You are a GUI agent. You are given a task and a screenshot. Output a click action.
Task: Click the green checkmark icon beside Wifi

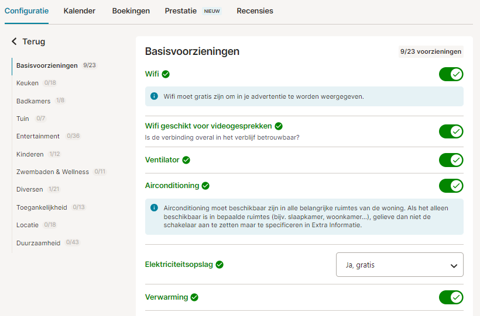point(166,74)
